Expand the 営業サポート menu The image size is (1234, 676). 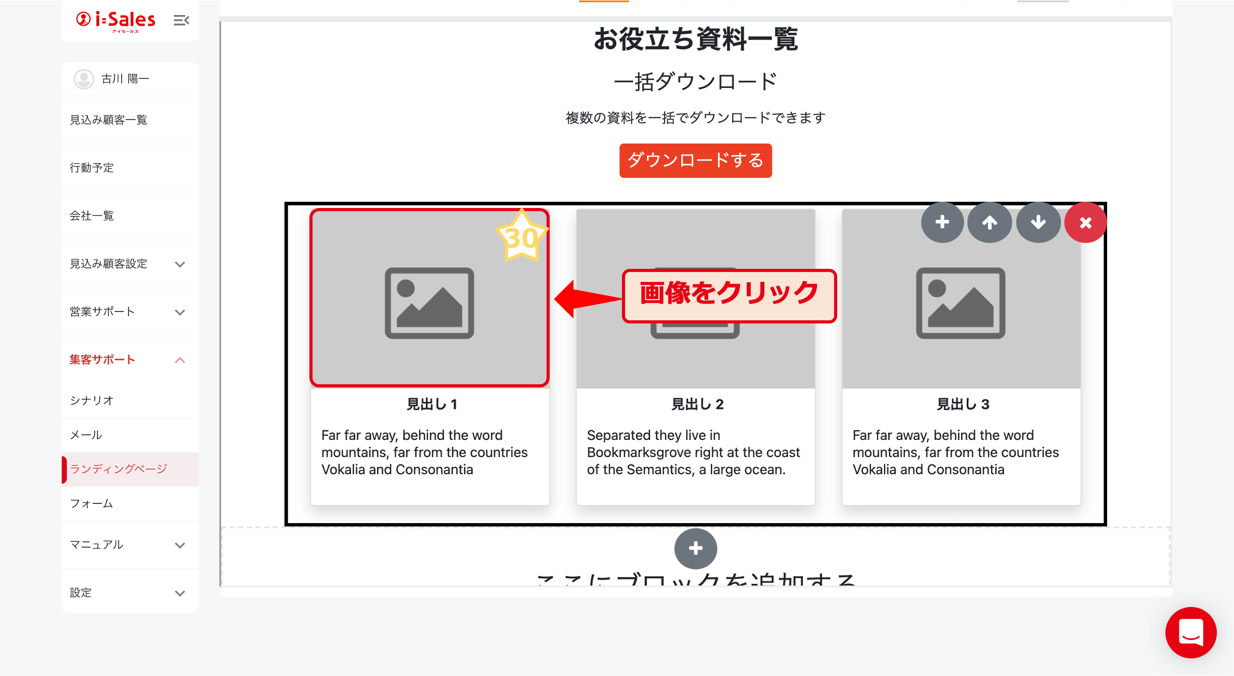180,312
